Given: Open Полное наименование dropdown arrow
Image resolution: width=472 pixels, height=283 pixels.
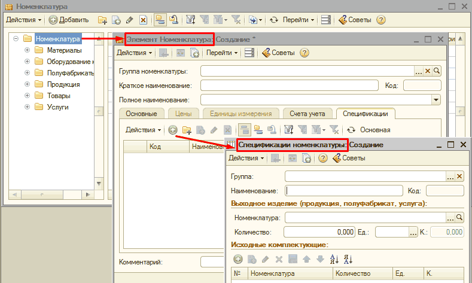Looking at the screenshot, I should coord(436,100).
